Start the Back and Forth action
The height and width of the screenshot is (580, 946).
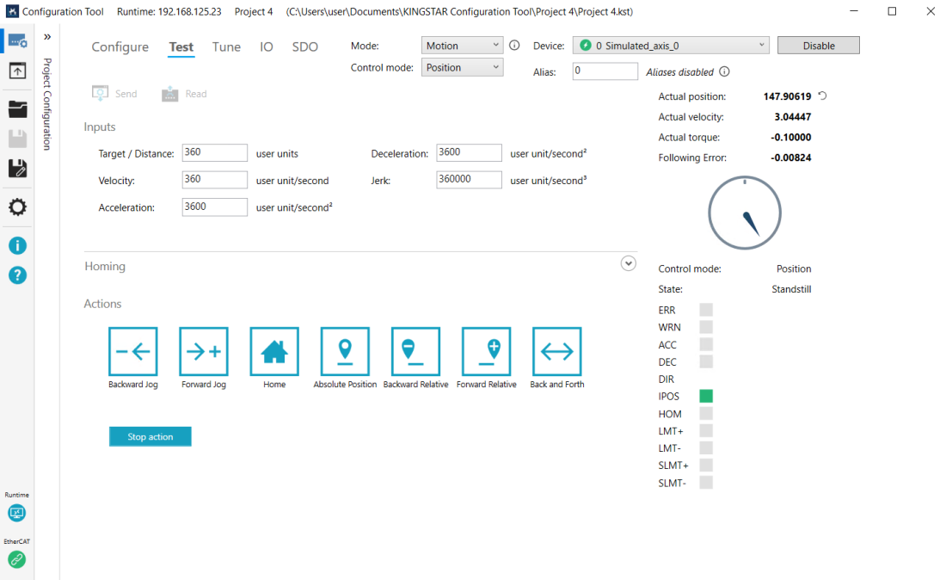(x=556, y=351)
